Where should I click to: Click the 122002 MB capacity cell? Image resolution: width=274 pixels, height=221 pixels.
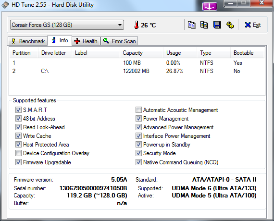[137, 71]
